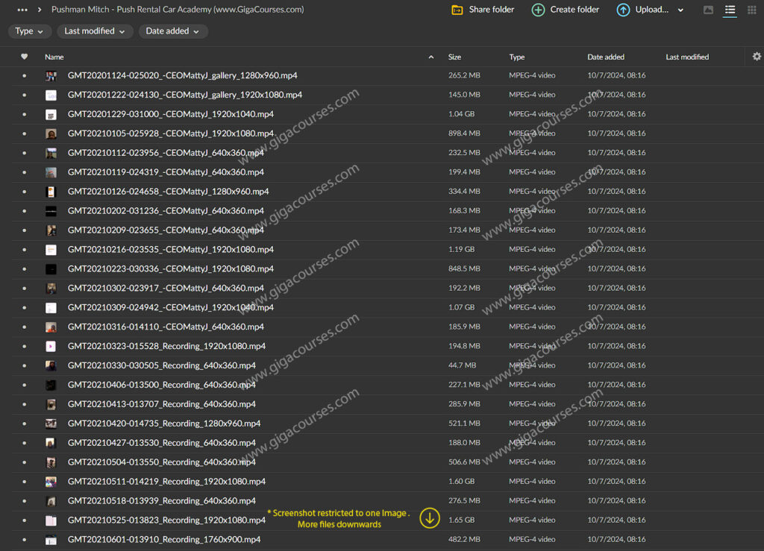Switch to list view layout
The image size is (764, 551).
click(x=730, y=10)
